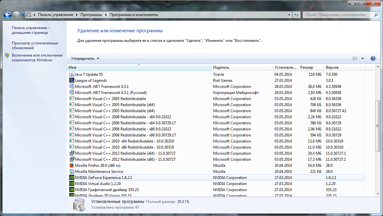Select Microsoft .NET Framework 4.5.1 entry
The height and width of the screenshot is (216, 383).
(x=216, y=87)
